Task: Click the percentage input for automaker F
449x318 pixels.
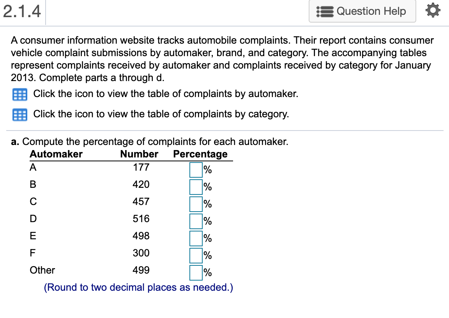Action: tap(195, 255)
